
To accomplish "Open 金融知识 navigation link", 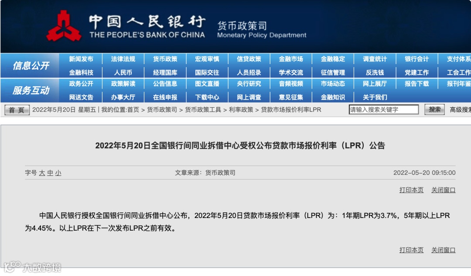I will 333,97.
